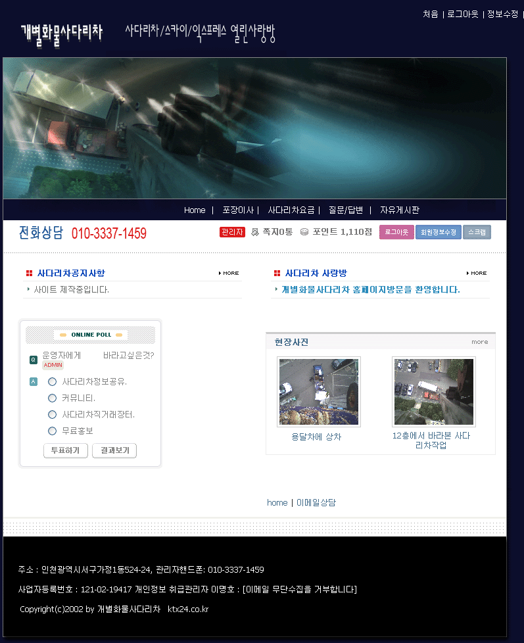The width and height of the screenshot is (524, 643).
Task: Click the pink 로그아웃 button
Action: (x=396, y=232)
